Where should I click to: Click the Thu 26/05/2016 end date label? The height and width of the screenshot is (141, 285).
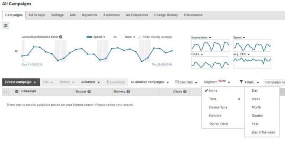(162, 64)
